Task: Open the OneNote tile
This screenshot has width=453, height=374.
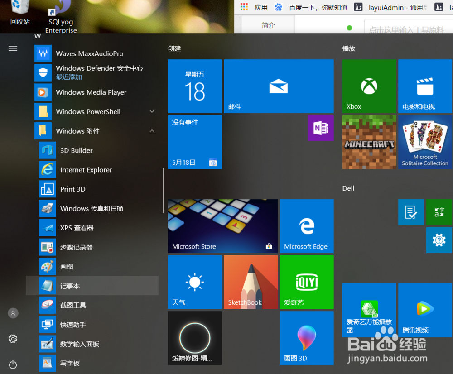Action: tap(321, 128)
